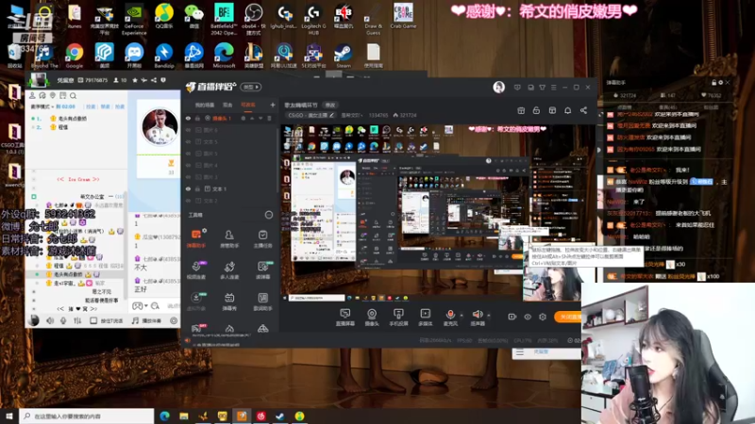Open the Microsoft Edge desktop icon

click(224, 56)
